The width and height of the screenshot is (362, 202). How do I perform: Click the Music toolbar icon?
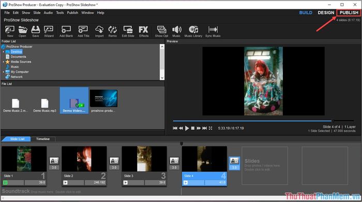(176, 31)
